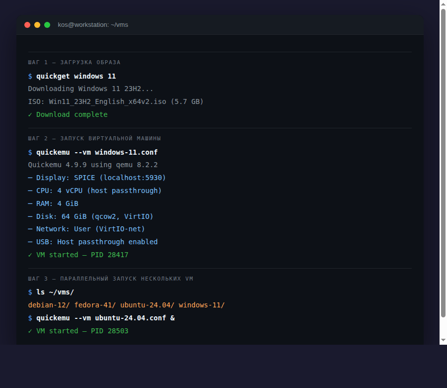The image size is (447, 388).
Task: Click the 'quickget windows 11' command
Action: tap(76, 76)
